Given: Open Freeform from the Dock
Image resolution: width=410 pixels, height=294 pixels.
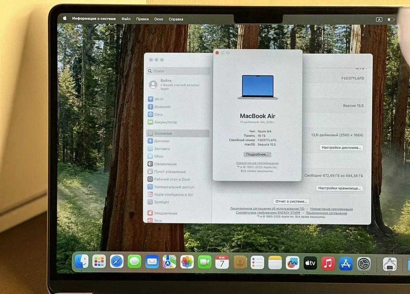Looking at the screenshot, I should pos(293,263).
